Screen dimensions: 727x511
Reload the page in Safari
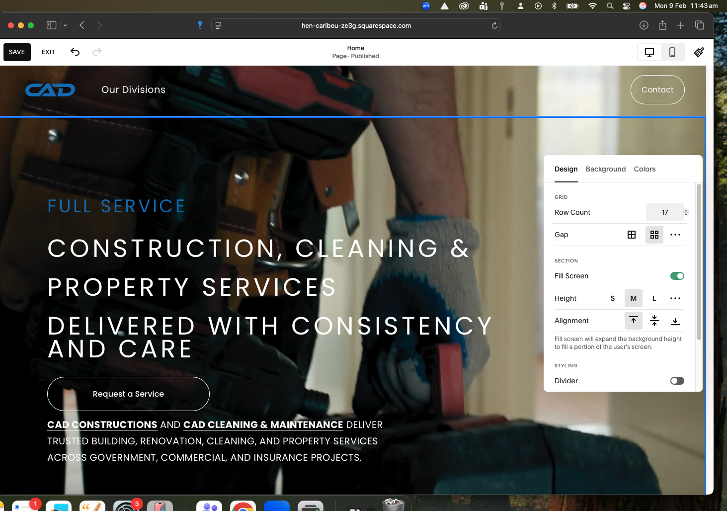click(x=494, y=25)
